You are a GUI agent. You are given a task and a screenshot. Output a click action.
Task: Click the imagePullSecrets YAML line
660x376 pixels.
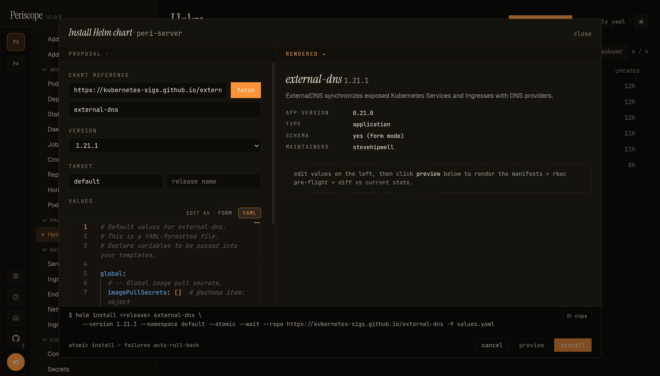point(144,292)
